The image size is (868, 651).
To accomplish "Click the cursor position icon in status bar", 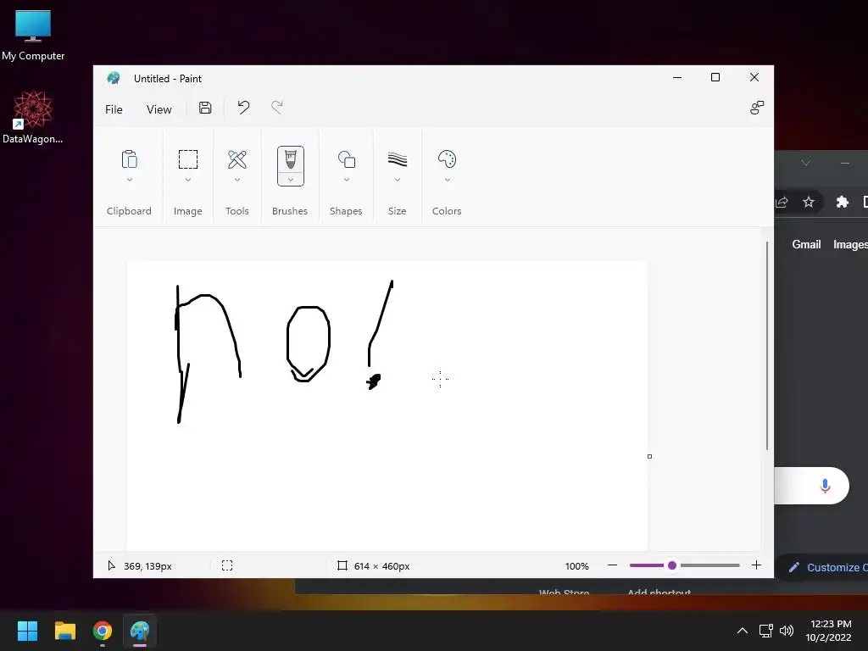I will (x=111, y=565).
